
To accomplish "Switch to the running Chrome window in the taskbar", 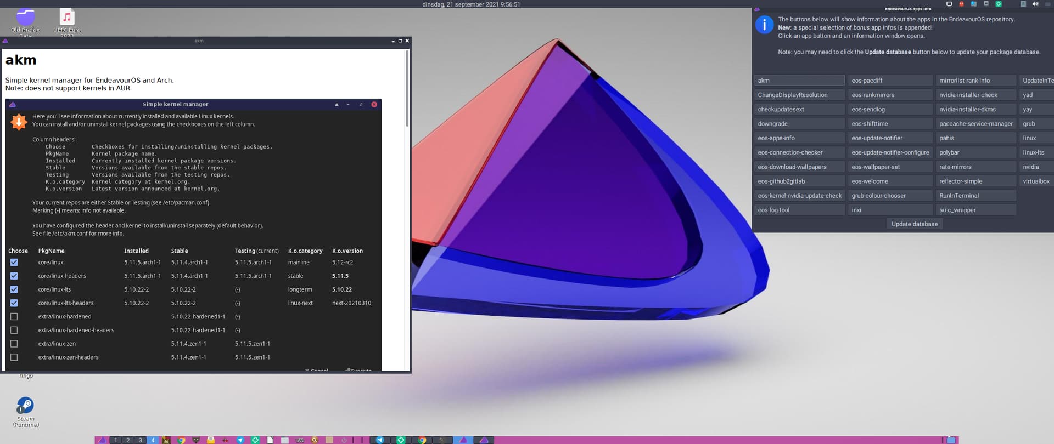I will [422, 440].
